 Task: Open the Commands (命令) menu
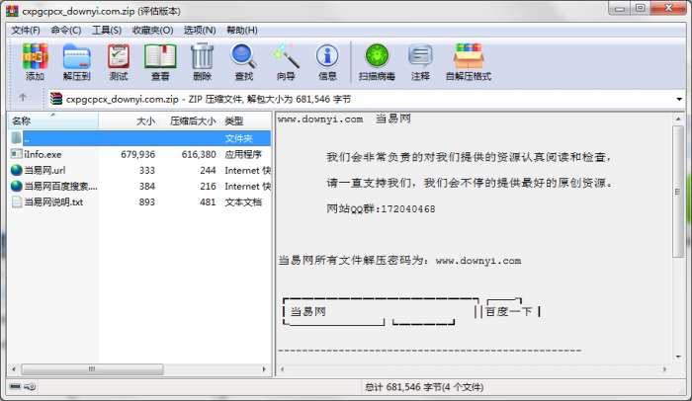coord(66,30)
